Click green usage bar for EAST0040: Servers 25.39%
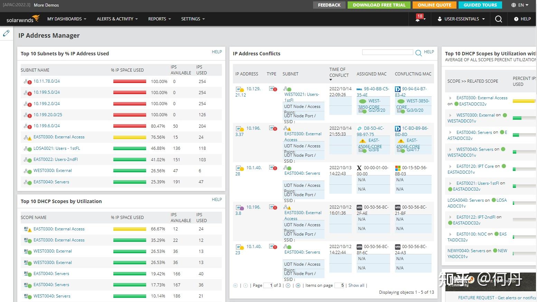This screenshot has height=302, width=537. (130, 182)
